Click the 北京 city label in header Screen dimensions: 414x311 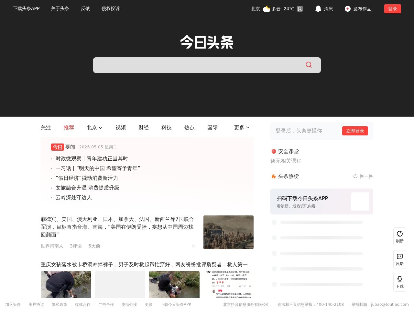[x=256, y=9]
